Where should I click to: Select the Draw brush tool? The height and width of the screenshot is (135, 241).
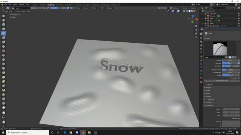pyautogui.click(x=3, y=16)
